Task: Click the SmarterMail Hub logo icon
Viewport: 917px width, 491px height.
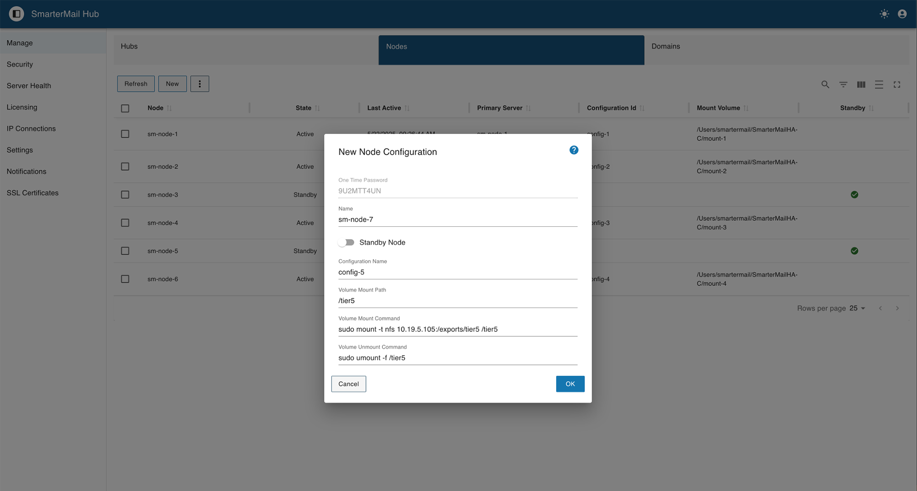Action: pos(17,14)
